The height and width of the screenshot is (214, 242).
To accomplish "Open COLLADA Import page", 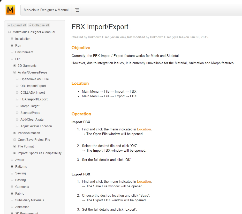I will (33, 93).
